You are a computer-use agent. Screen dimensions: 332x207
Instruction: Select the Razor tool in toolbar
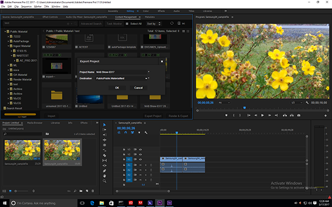(105, 155)
